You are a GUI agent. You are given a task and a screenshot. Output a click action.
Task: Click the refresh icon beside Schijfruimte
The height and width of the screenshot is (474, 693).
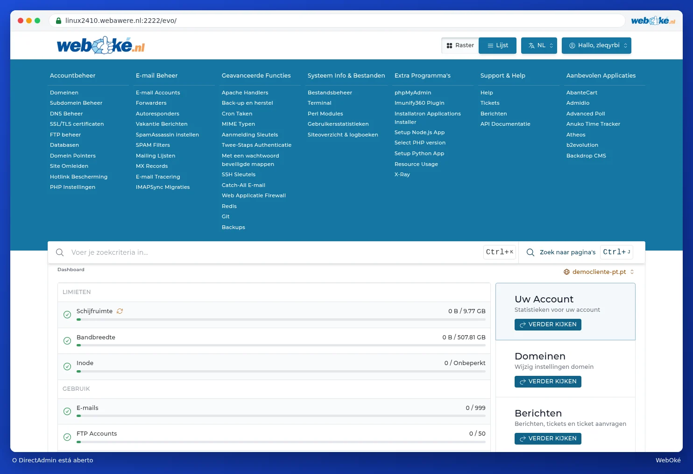click(120, 311)
